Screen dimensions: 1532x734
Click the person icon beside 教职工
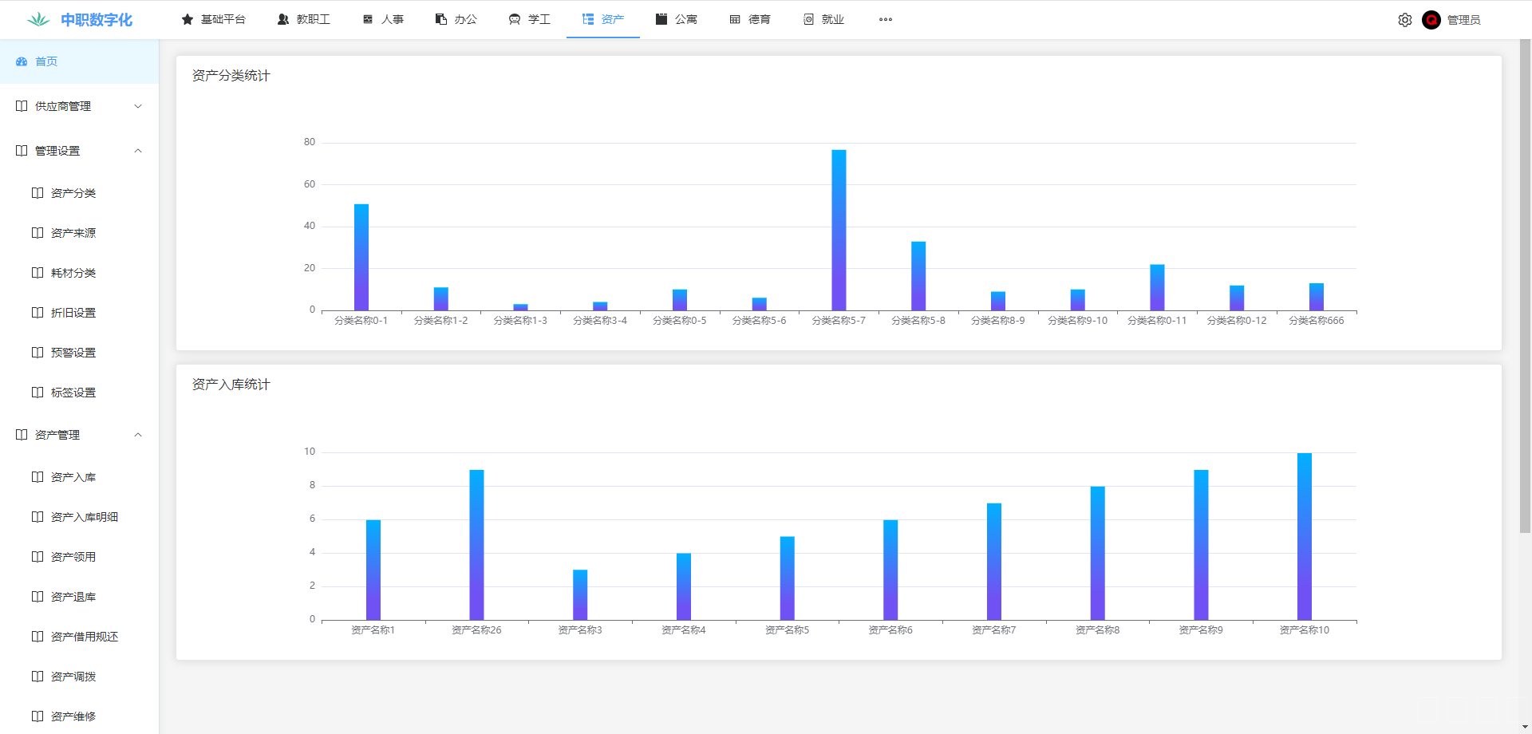[x=283, y=19]
